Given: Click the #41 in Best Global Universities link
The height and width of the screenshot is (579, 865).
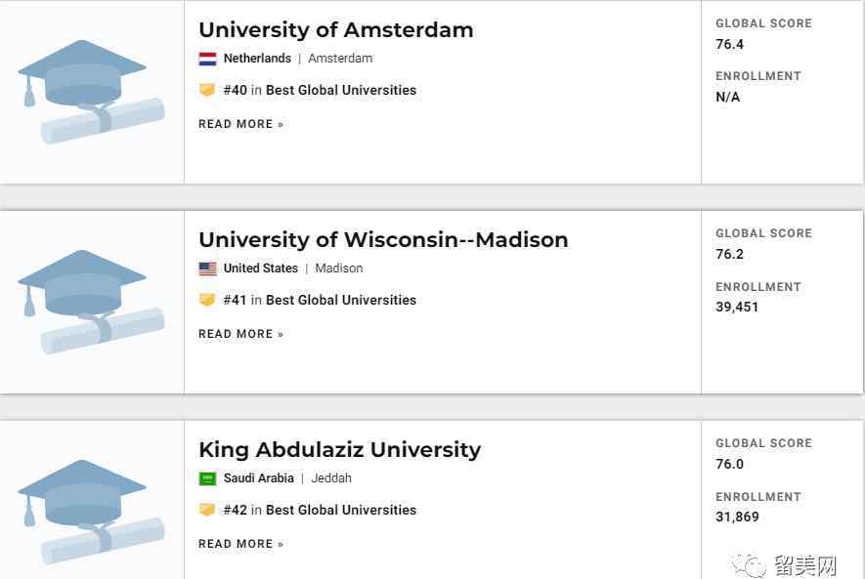Looking at the screenshot, I should 320,300.
